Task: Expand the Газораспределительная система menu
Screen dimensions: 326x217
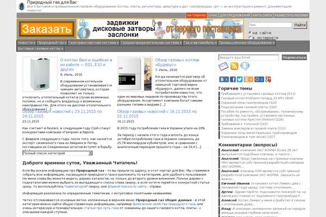Action: point(151,42)
